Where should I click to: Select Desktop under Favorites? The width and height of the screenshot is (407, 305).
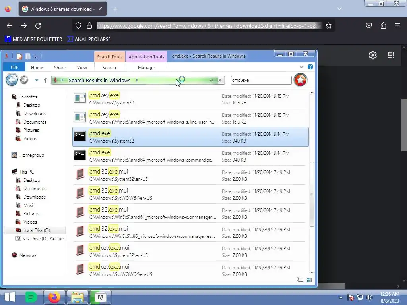click(x=32, y=105)
